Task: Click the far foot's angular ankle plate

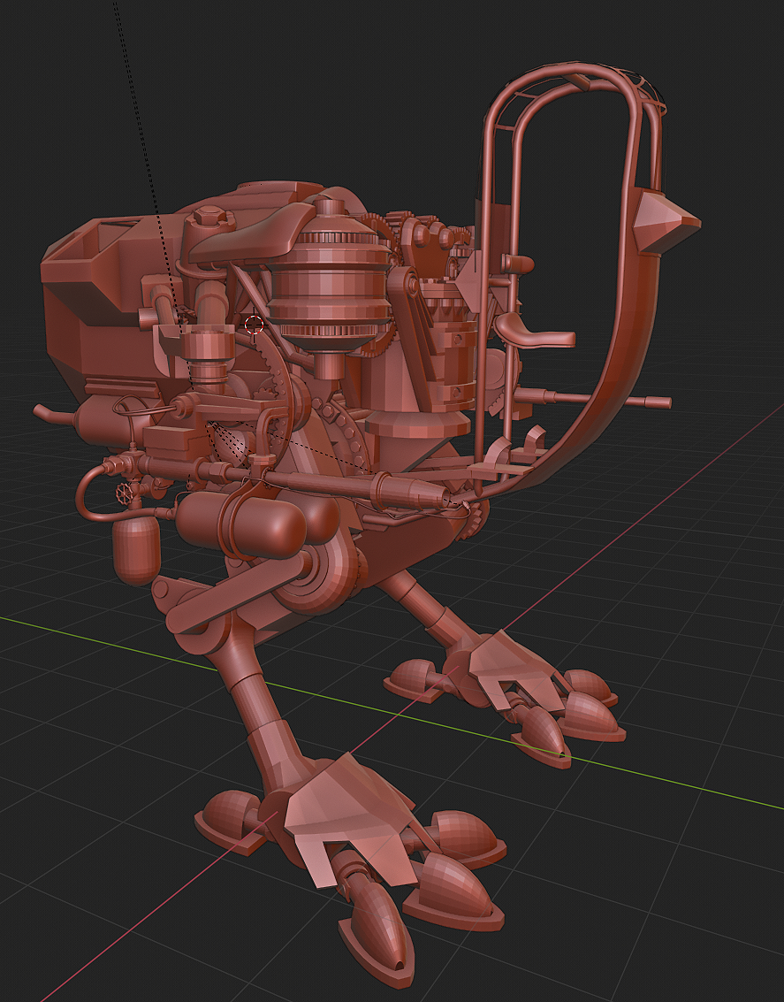Action: pos(515,669)
